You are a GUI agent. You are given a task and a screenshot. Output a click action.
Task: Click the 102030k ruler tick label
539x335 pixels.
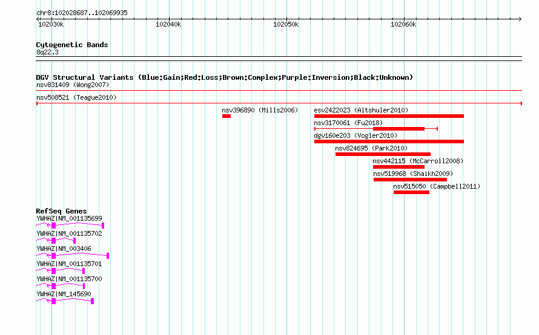[51, 24]
